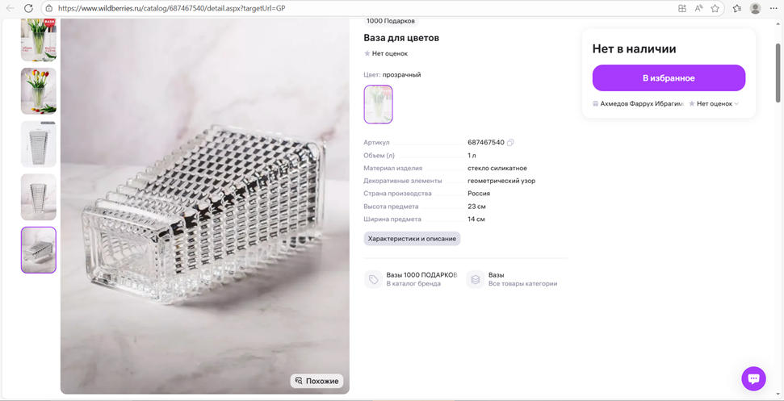The width and height of the screenshot is (784, 401).
Task: Select the transparent color swatch
Action: [378, 104]
